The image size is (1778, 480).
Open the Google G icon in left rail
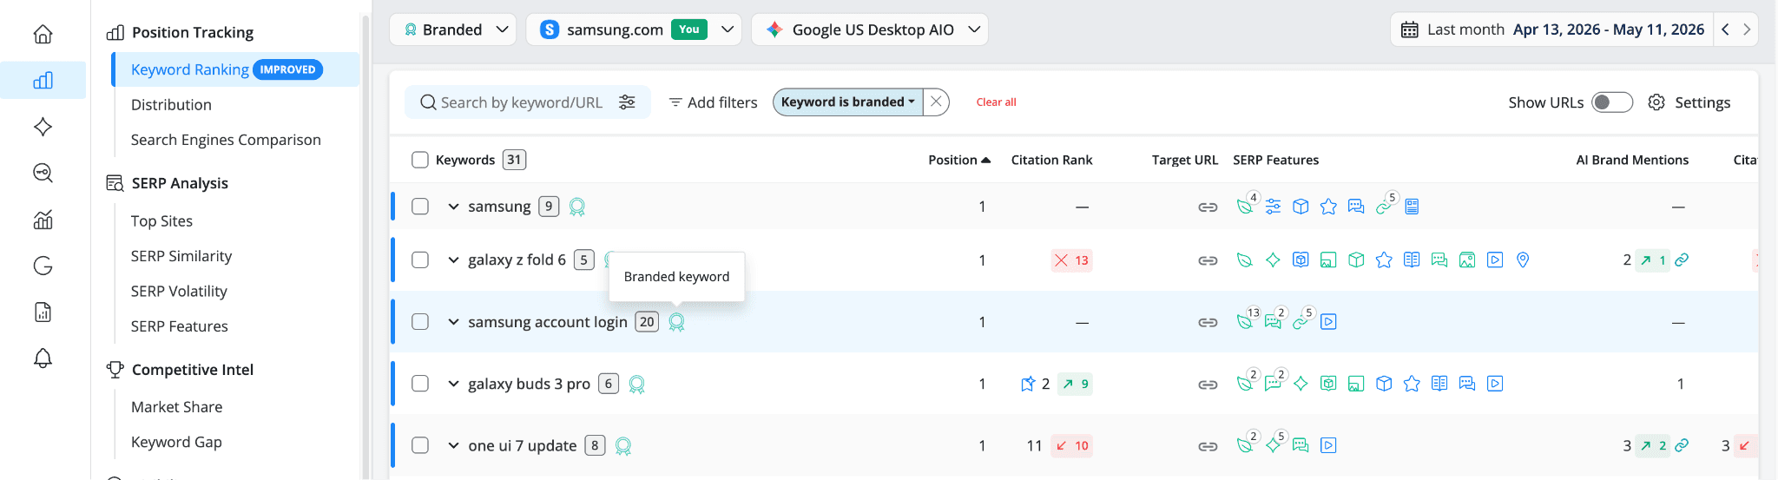point(43,266)
